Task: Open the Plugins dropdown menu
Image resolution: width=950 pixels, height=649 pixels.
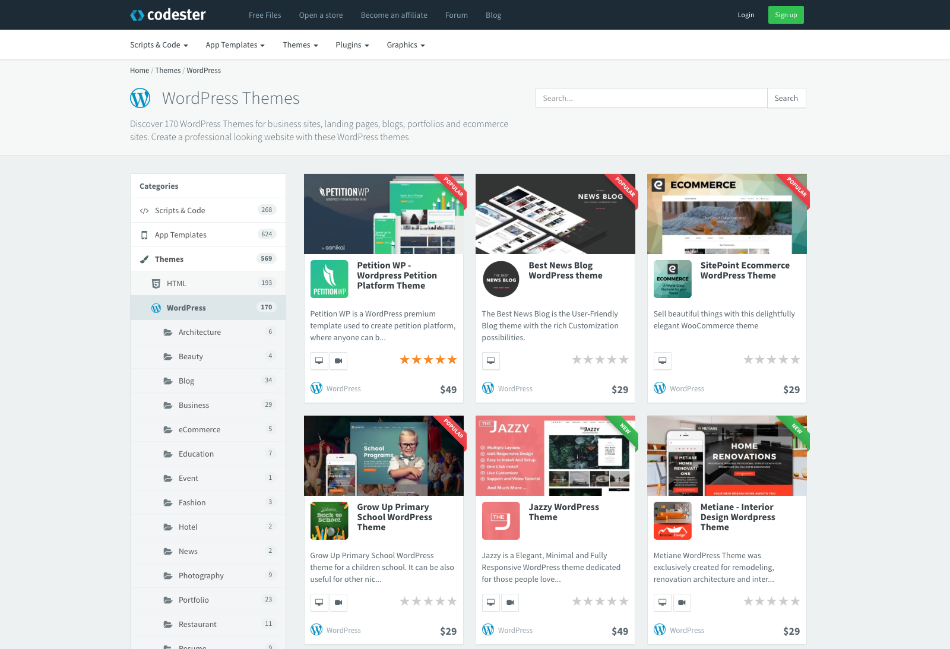Action: [x=352, y=45]
